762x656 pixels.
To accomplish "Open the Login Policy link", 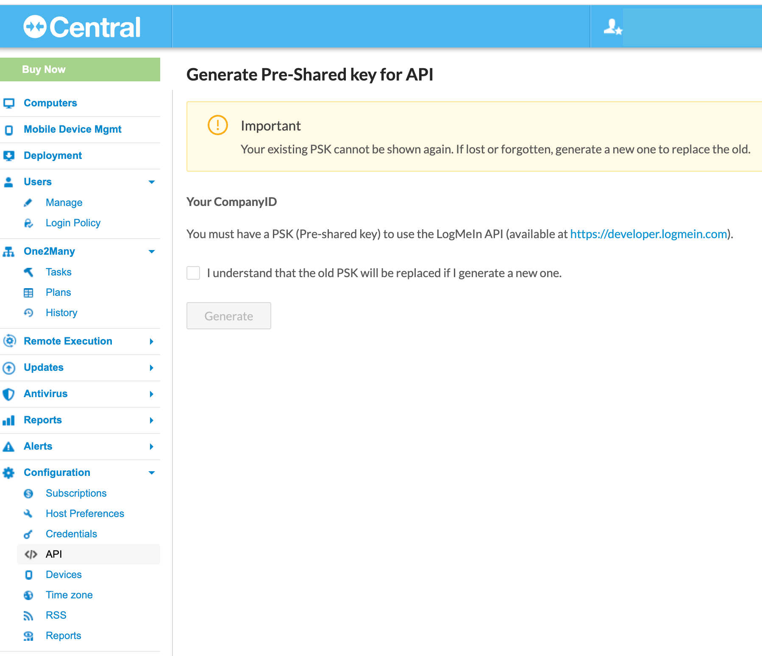I will point(73,223).
